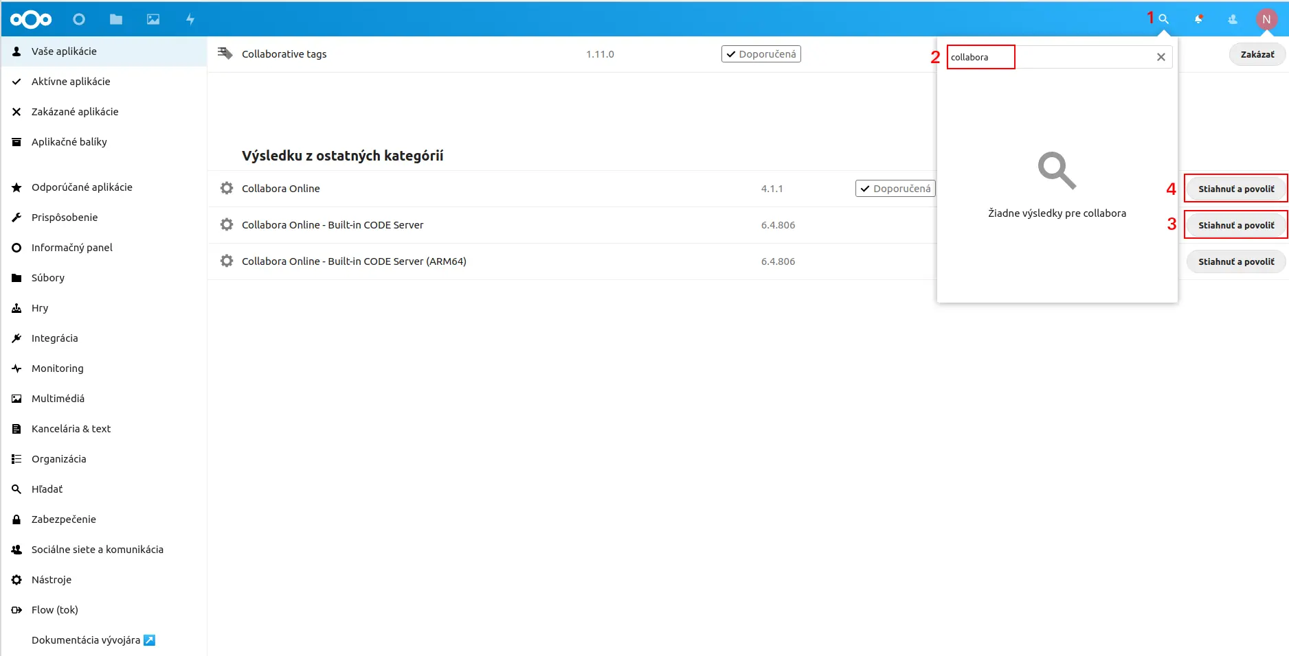Open Dokumentácia vývojára link
Viewport: 1289px width, 656px height.
[93, 640]
